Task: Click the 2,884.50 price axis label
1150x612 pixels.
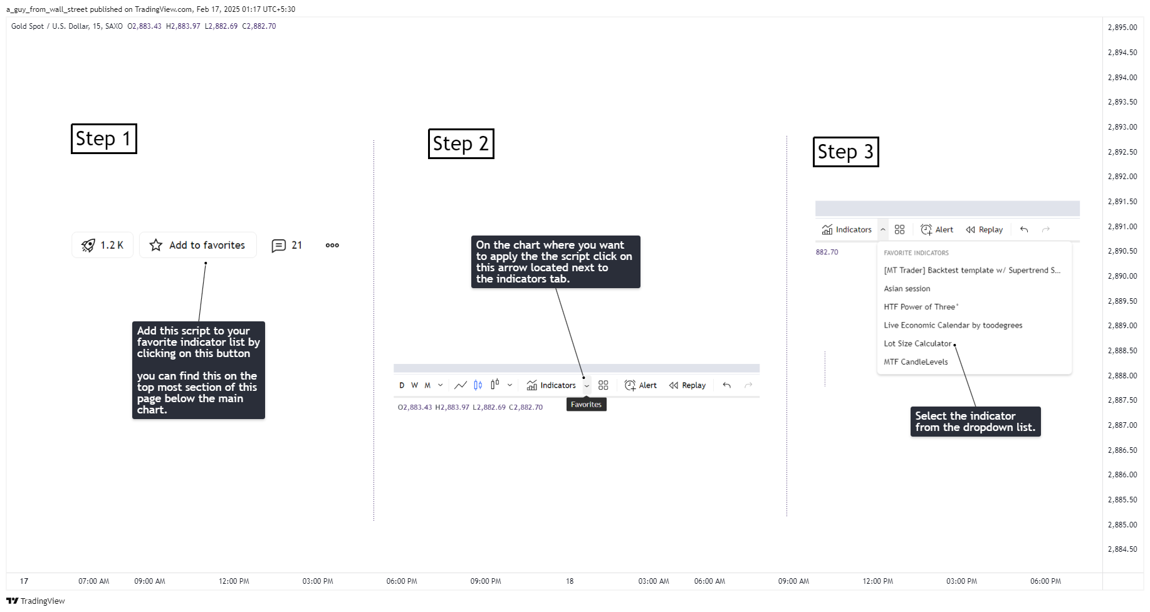Action: [x=1122, y=549]
